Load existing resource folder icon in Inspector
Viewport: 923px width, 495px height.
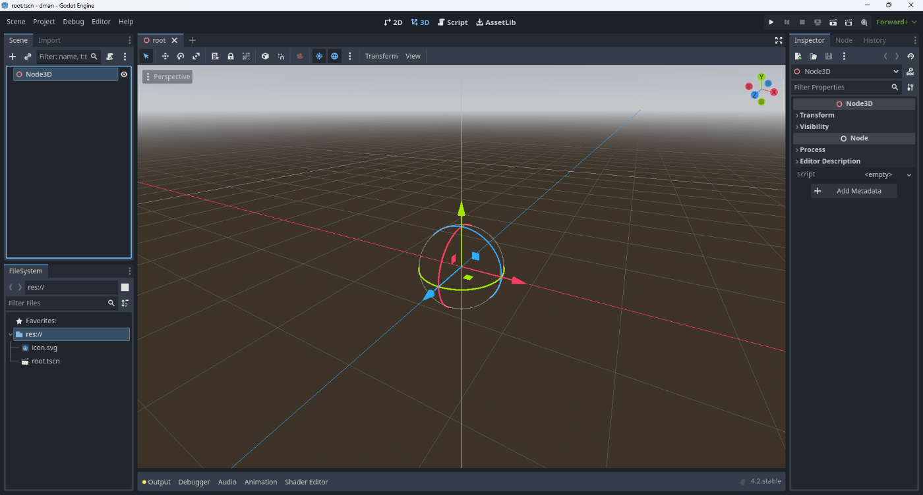click(x=814, y=57)
